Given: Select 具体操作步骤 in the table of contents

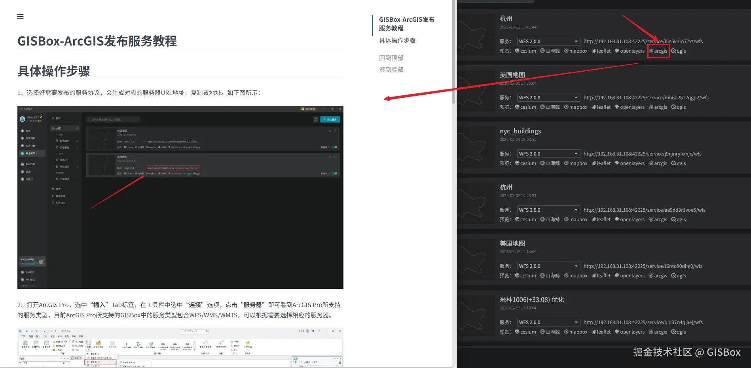Looking at the screenshot, I should tap(396, 40).
